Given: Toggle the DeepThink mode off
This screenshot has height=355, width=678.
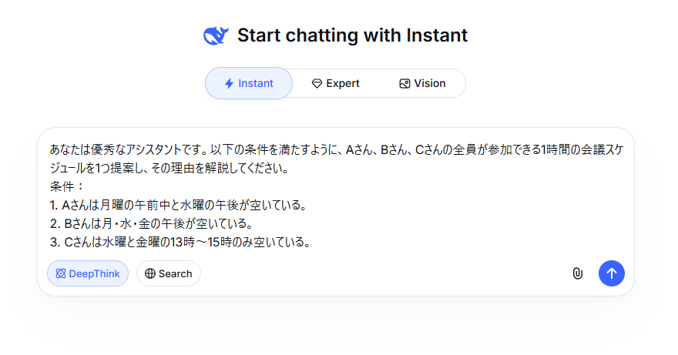Looking at the screenshot, I should click(x=88, y=273).
